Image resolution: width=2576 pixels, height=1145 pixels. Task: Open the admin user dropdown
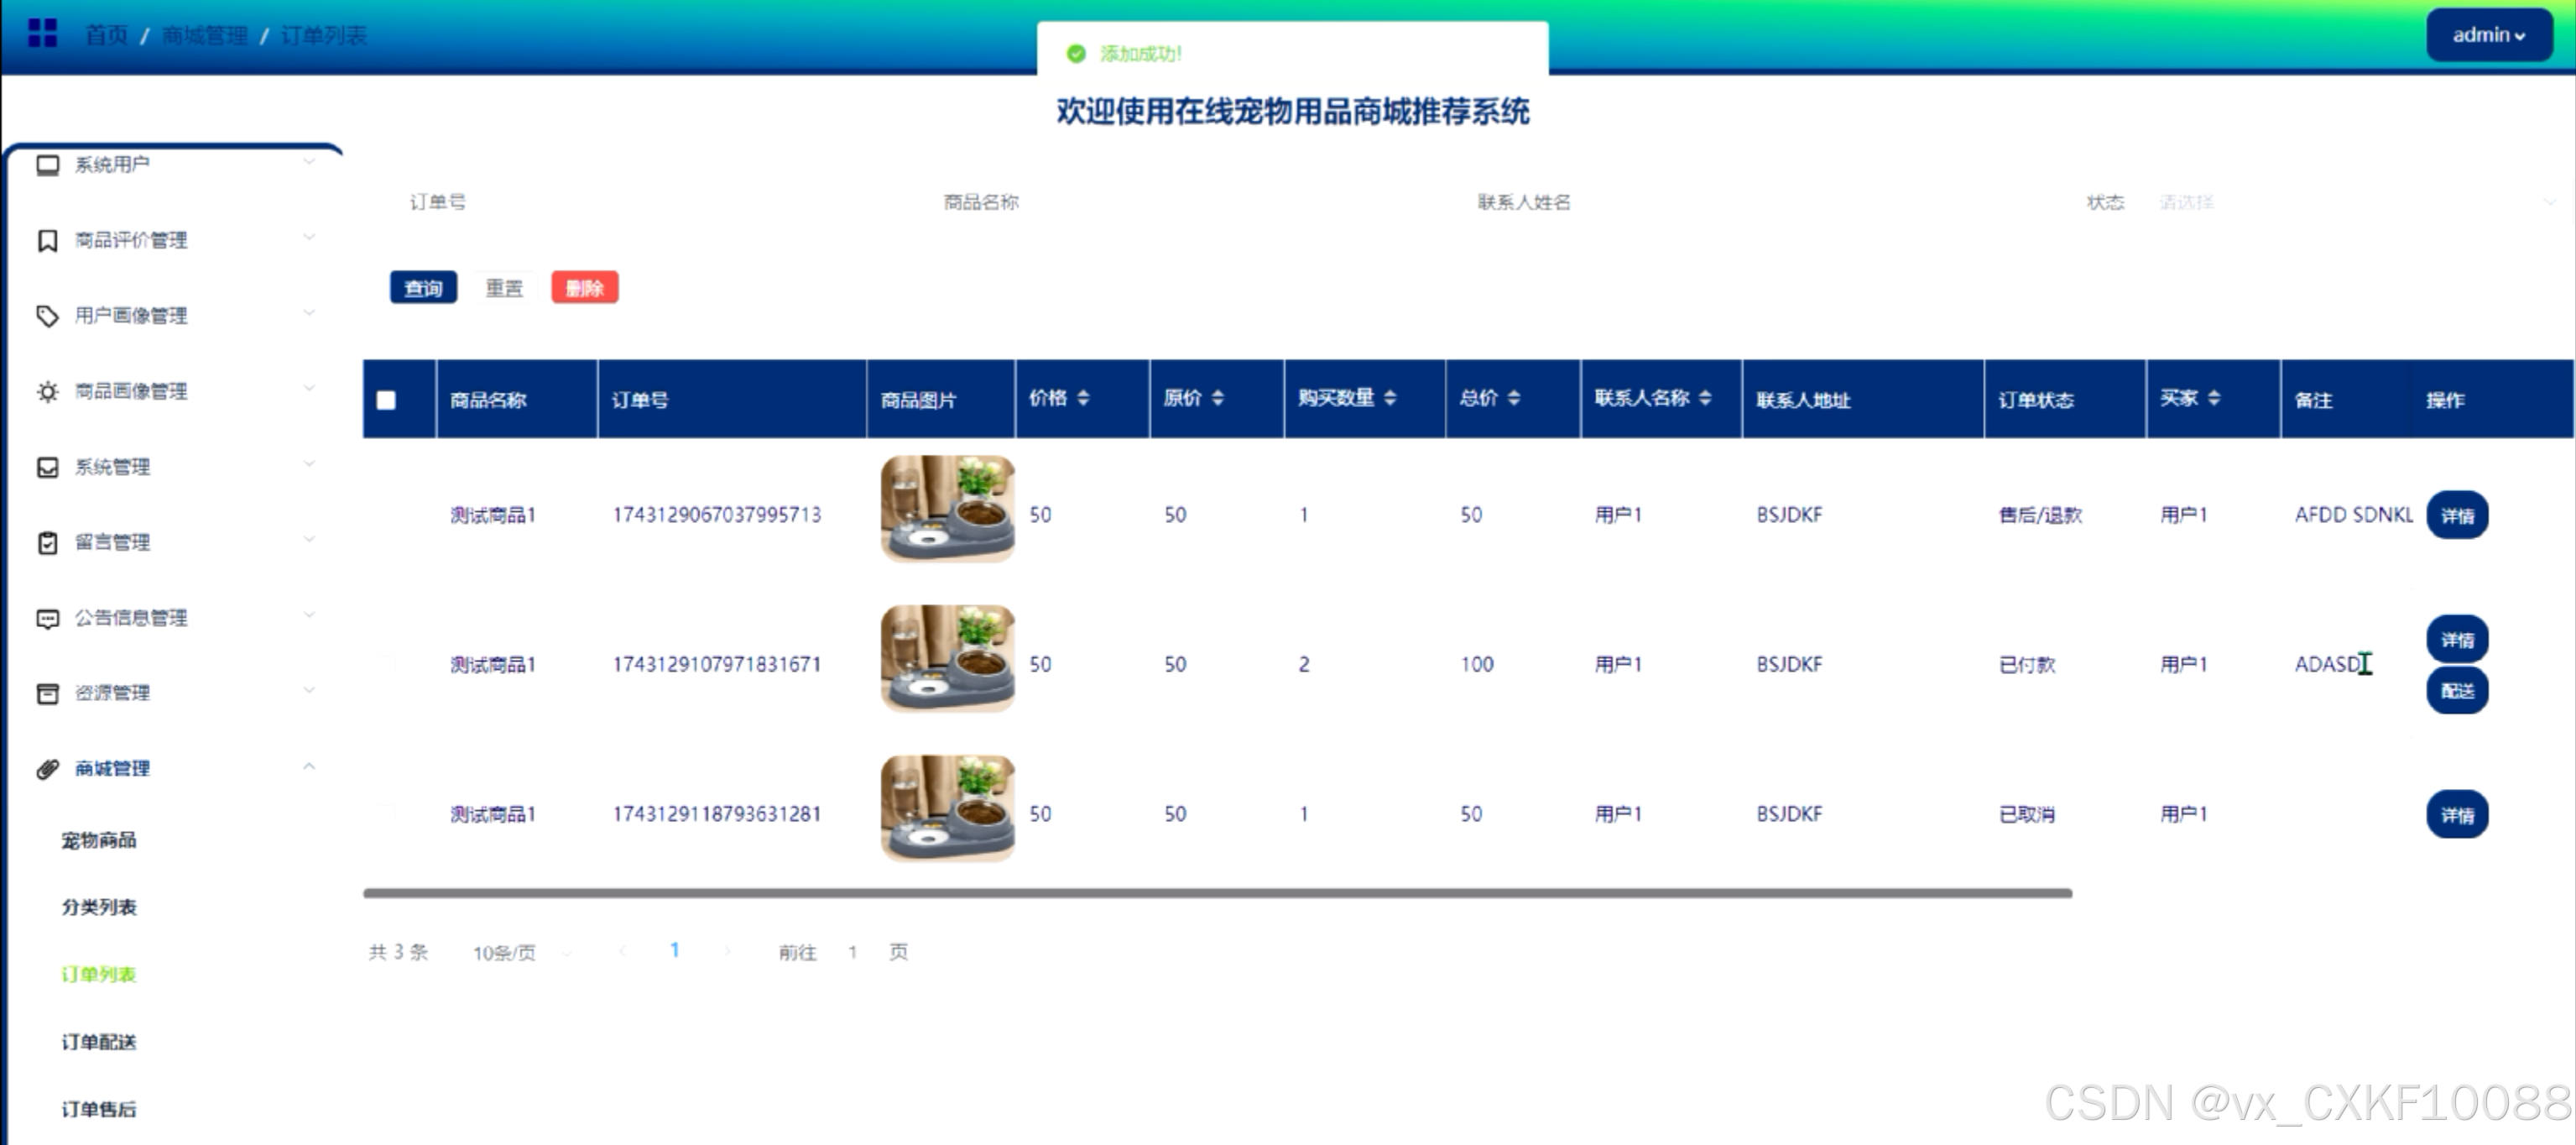coord(2488,35)
